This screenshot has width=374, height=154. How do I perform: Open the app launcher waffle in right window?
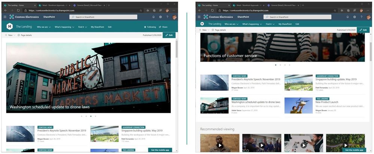tap(200, 17)
